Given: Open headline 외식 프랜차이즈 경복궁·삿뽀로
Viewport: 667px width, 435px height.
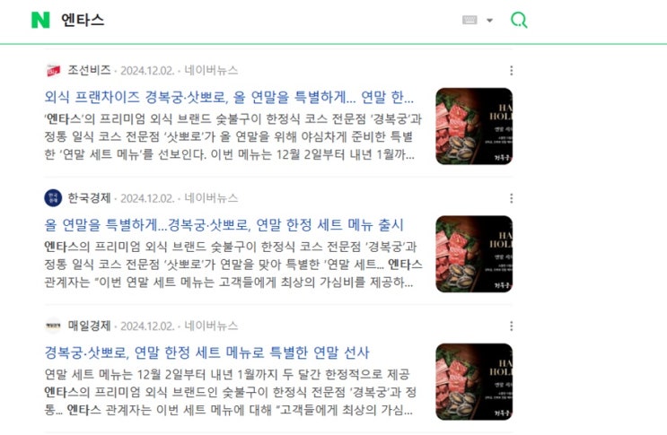Looking at the screenshot, I should (x=229, y=97).
